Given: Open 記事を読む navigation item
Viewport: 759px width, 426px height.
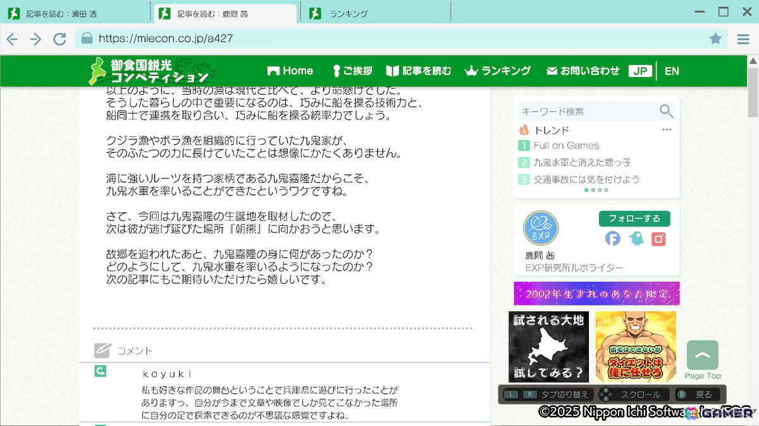Looking at the screenshot, I should (x=419, y=71).
